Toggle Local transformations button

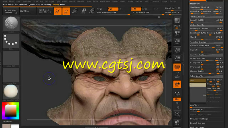[x=177, y=84]
